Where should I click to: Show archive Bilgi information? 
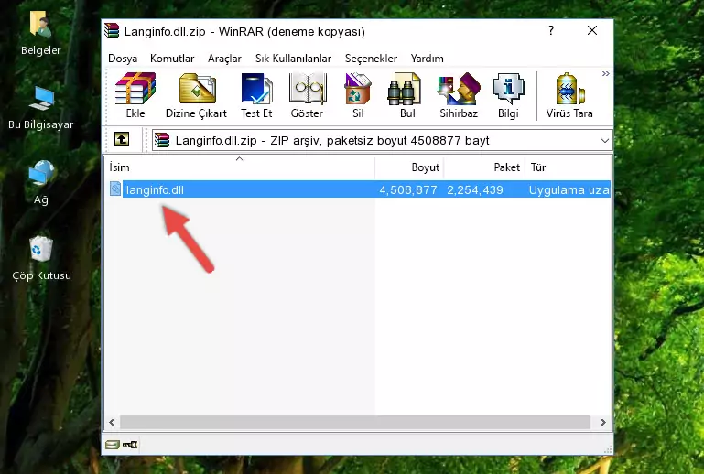[508, 95]
